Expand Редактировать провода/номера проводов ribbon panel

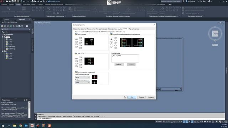pyautogui.click(x=163, y=16)
